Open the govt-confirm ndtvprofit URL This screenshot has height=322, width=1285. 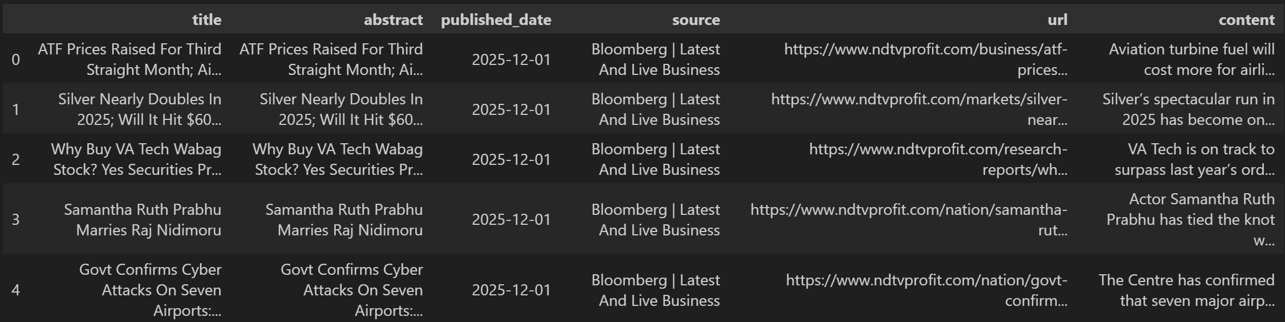(926, 290)
